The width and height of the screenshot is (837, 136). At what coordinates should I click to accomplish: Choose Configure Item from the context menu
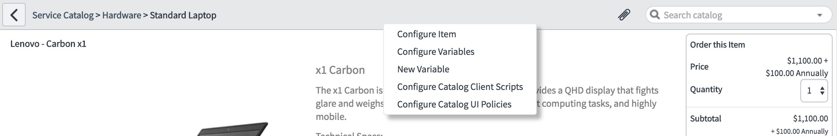pyautogui.click(x=427, y=34)
